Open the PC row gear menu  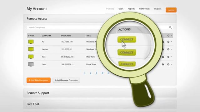pyautogui.click(x=169, y=42)
